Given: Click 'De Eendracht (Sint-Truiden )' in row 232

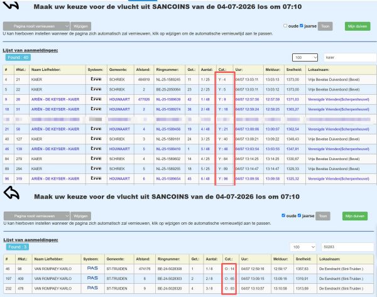Looking at the screenshot, I should 341,288.
